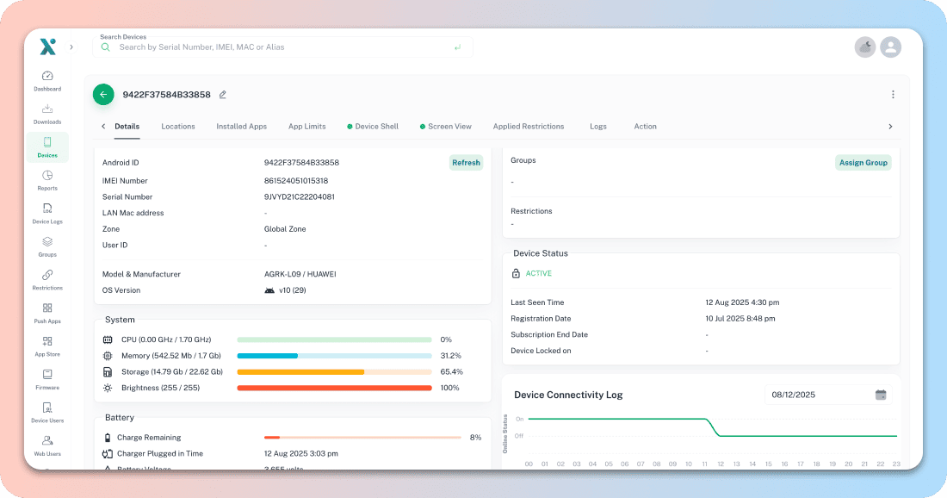
Task: Open the Device Logs sidebar icon
Action: (47, 209)
